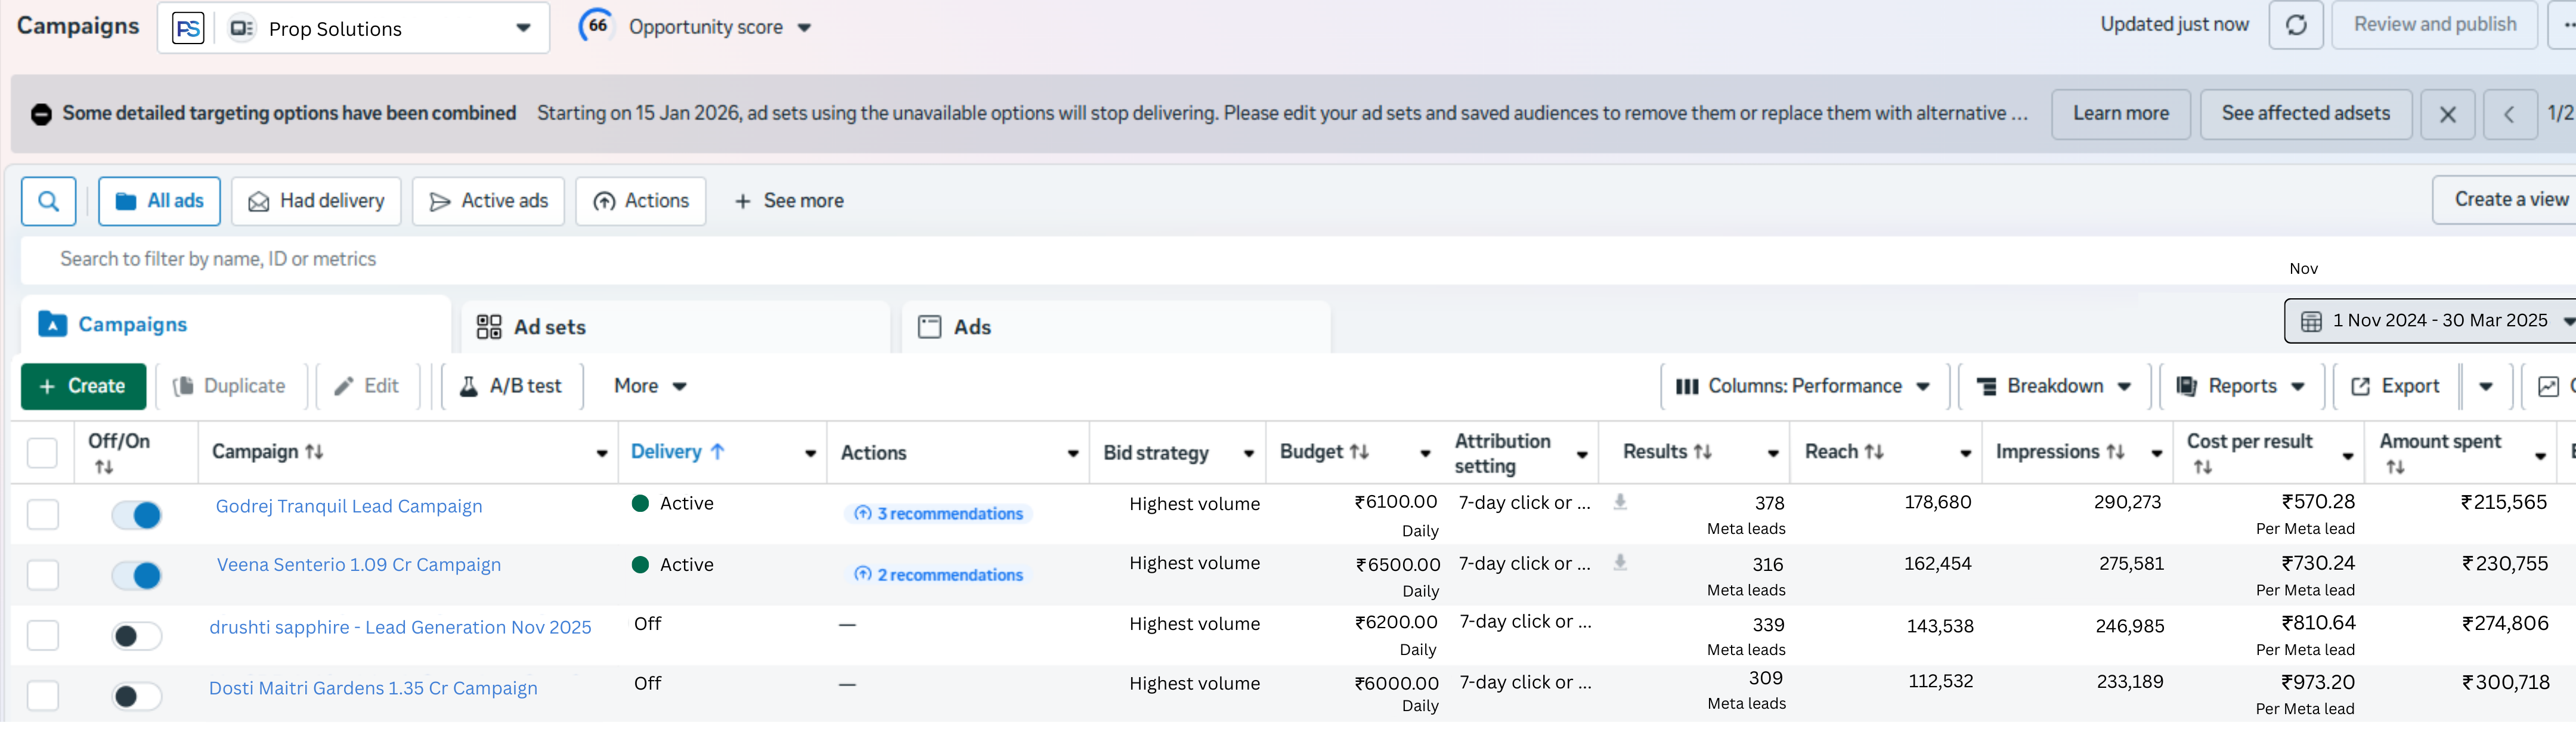Dismiss the targeting options notification banner
Viewport: 2576px width, 729px height.
2447,114
